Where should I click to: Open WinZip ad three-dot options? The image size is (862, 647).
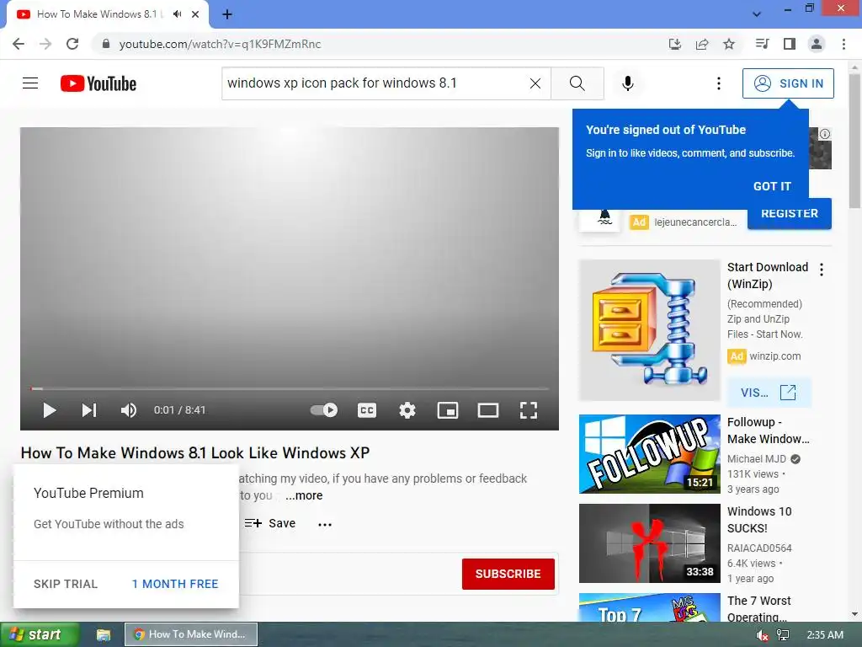click(822, 270)
